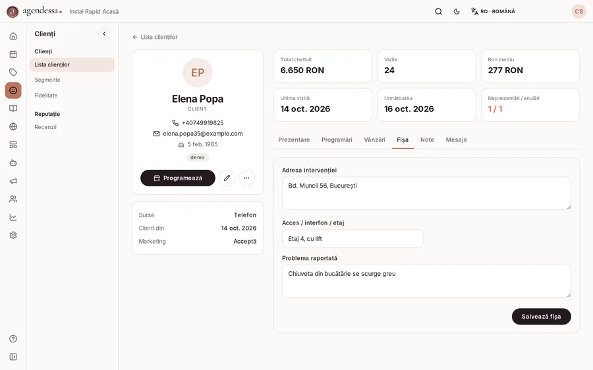The height and width of the screenshot is (370, 593).
Task: Open the globe website icon in sidebar
Action: point(13,126)
